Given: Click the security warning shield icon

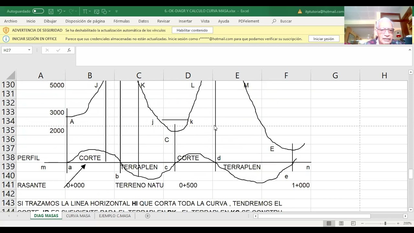Looking at the screenshot, I should [x=6, y=30].
